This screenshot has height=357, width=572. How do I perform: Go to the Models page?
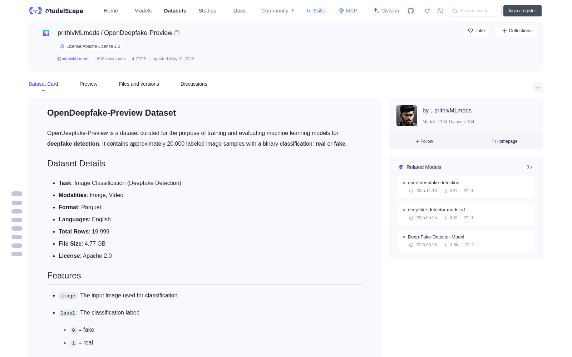[143, 11]
